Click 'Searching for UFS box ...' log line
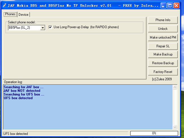184x138 pixels. point(24,94)
